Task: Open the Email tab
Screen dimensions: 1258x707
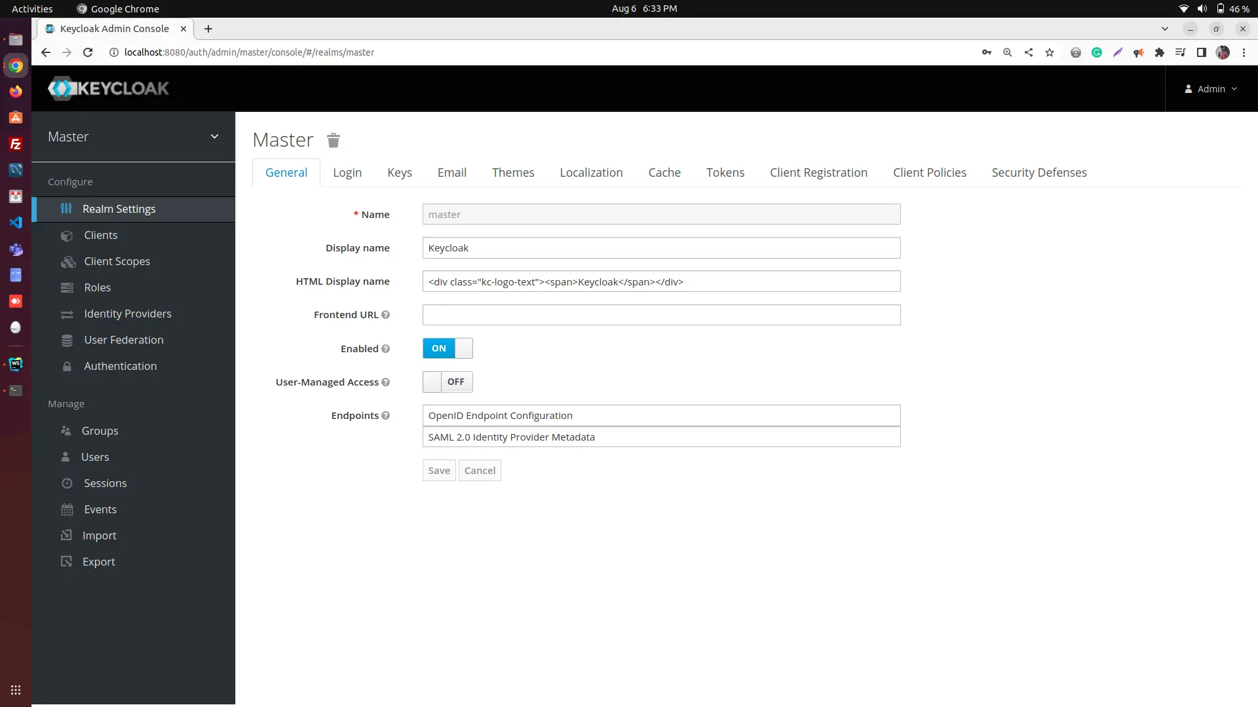Action: [x=452, y=173]
